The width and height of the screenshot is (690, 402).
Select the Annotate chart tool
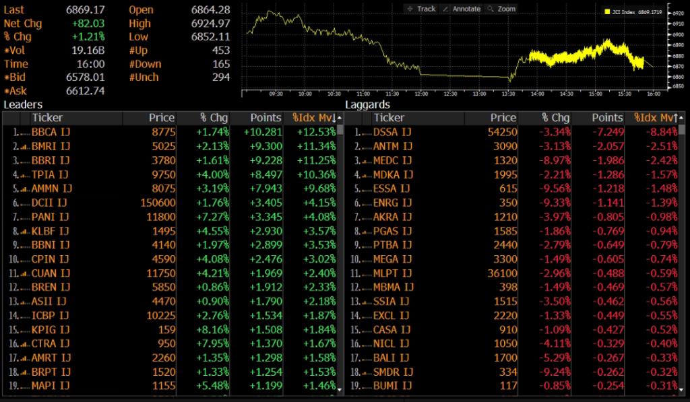pyautogui.click(x=462, y=9)
